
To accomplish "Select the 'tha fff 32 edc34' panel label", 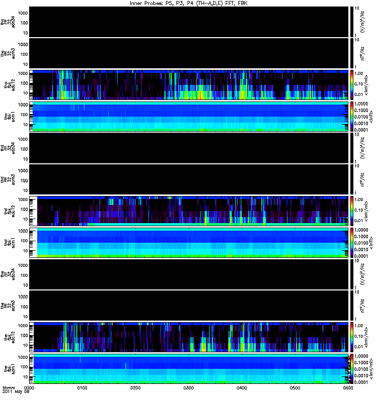I will click(x=8, y=22).
